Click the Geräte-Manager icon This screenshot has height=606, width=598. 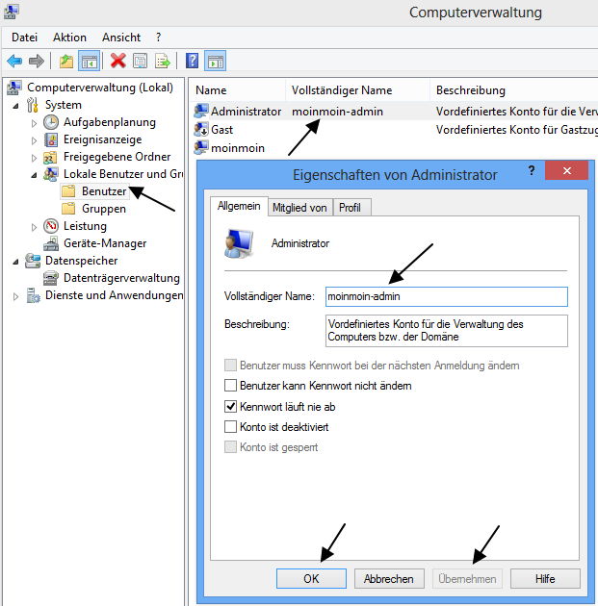click(x=51, y=244)
